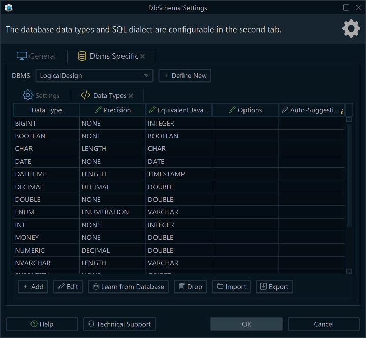
Task: Click the Import button
Action: (231, 287)
